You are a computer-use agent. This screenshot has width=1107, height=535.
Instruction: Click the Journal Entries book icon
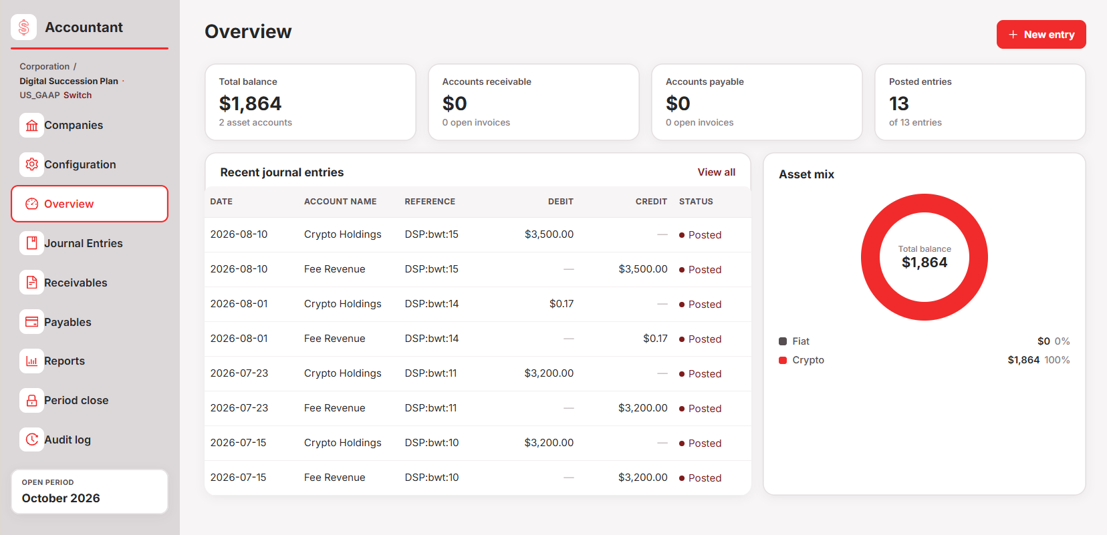(31, 243)
